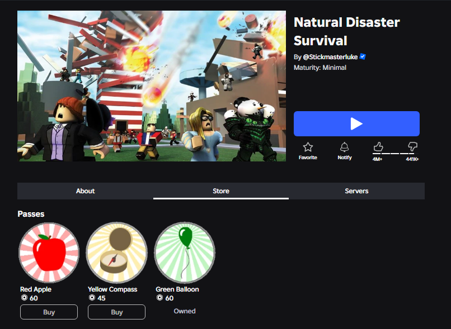Click the 'Natural Disaster Survival' title text

tap(346, 31)
